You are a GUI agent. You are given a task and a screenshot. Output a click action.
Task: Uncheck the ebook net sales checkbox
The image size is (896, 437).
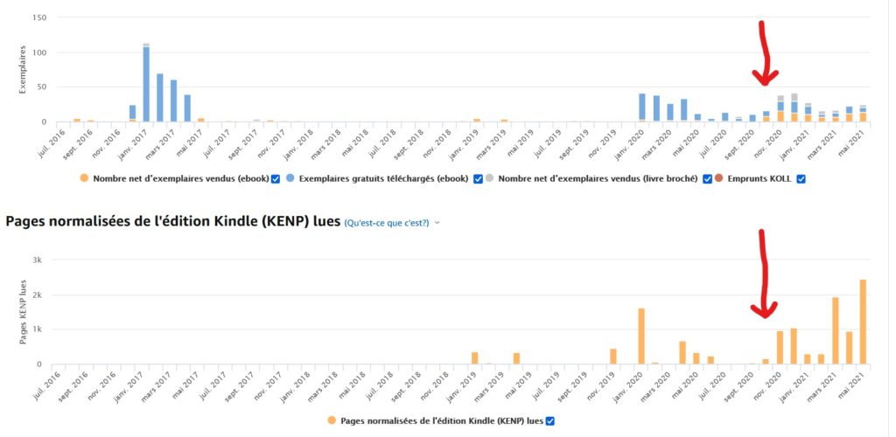pos(276,179)
